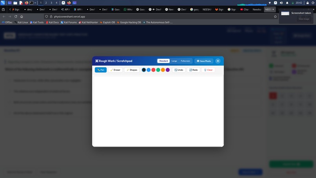Switch to workspace 4
Screen dimensions: 316x178
pyautogui.click(x=56, y=3)
